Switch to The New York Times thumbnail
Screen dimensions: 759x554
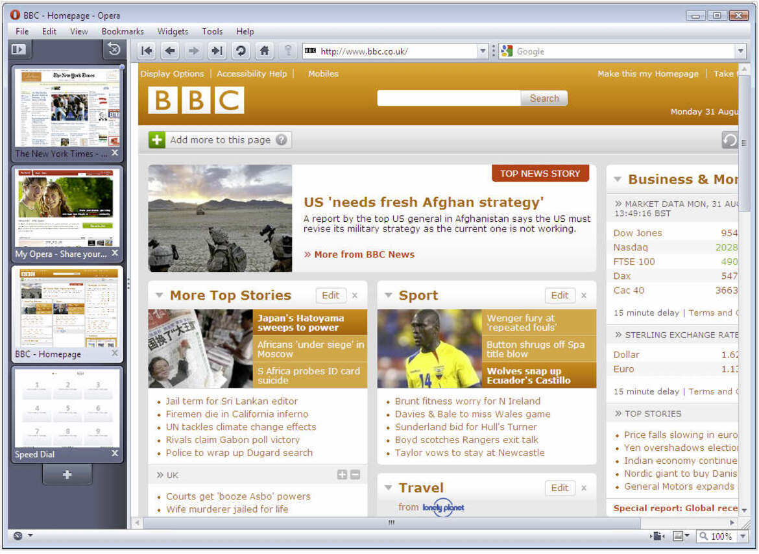67,108
